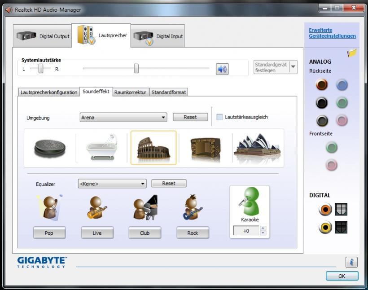Expand the Standardgerät festlegen dropdown arrow

294,67
